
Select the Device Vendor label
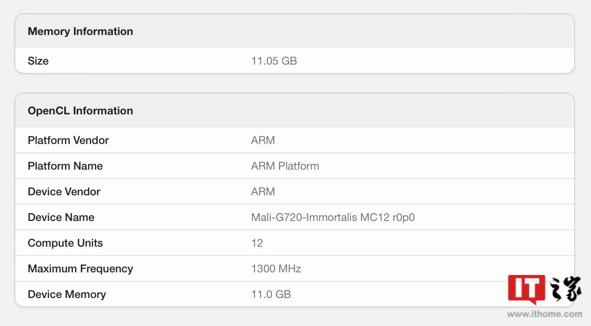coord(64,192)
